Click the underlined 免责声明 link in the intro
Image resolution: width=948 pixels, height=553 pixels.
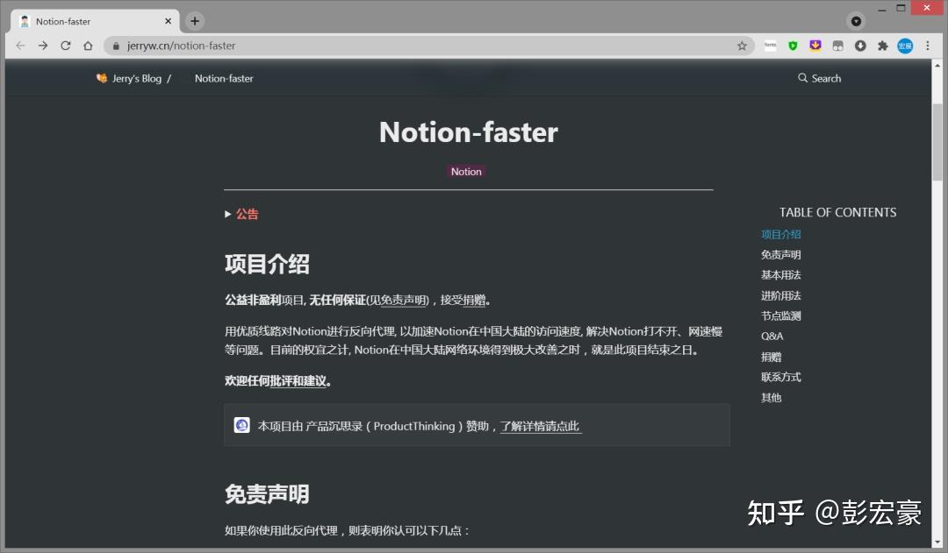click(401, 300)
